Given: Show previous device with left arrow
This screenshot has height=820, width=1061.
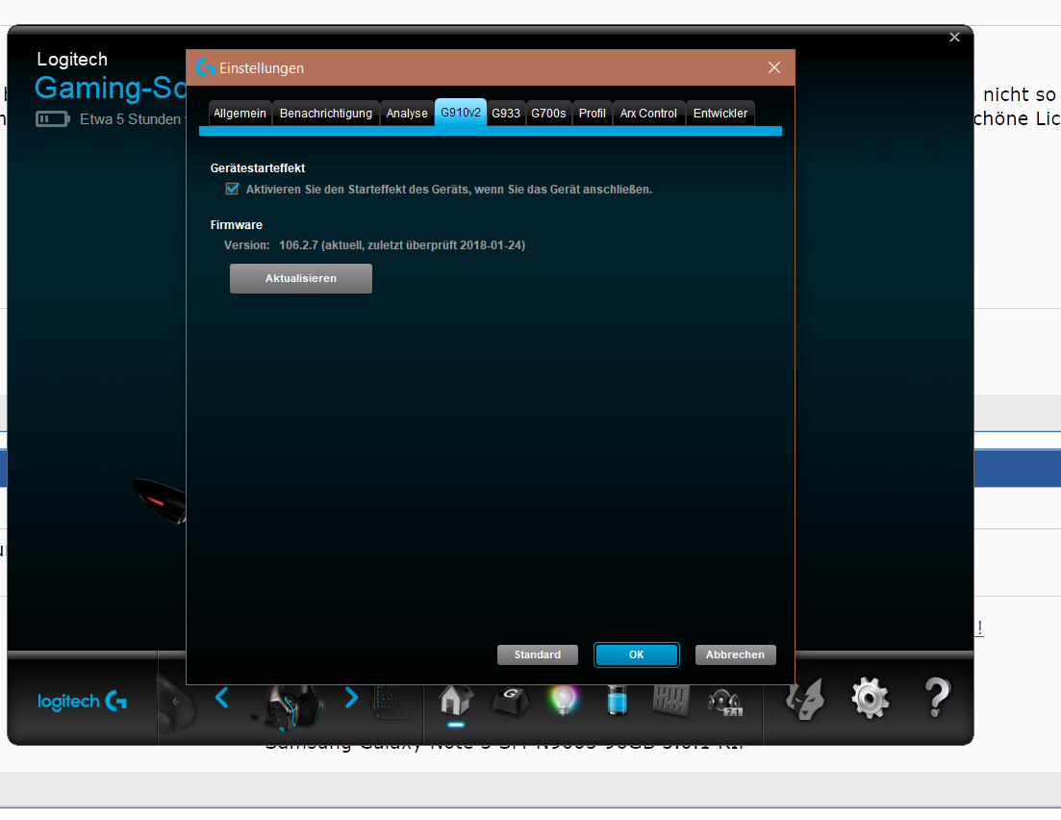Looking at the screenshot, I should 222,698.
